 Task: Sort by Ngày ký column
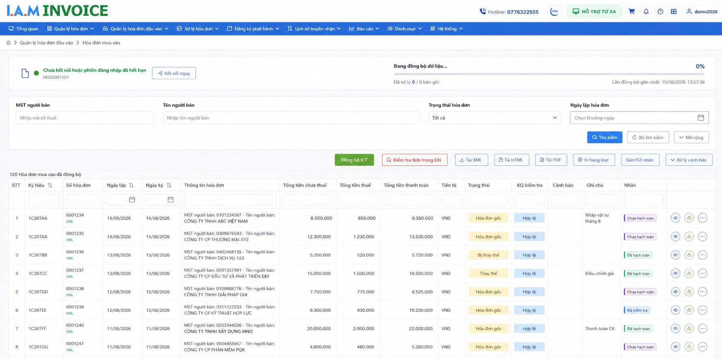(169, 185)
